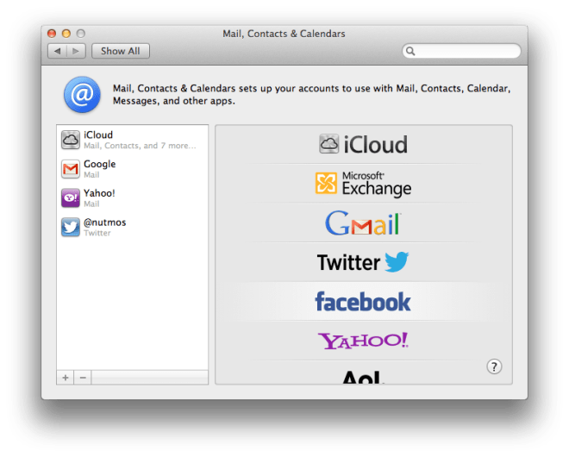Viewport: 569px width, 457px height.
Task: Choose Gmail account type
Action: click(x=363, y=223)
